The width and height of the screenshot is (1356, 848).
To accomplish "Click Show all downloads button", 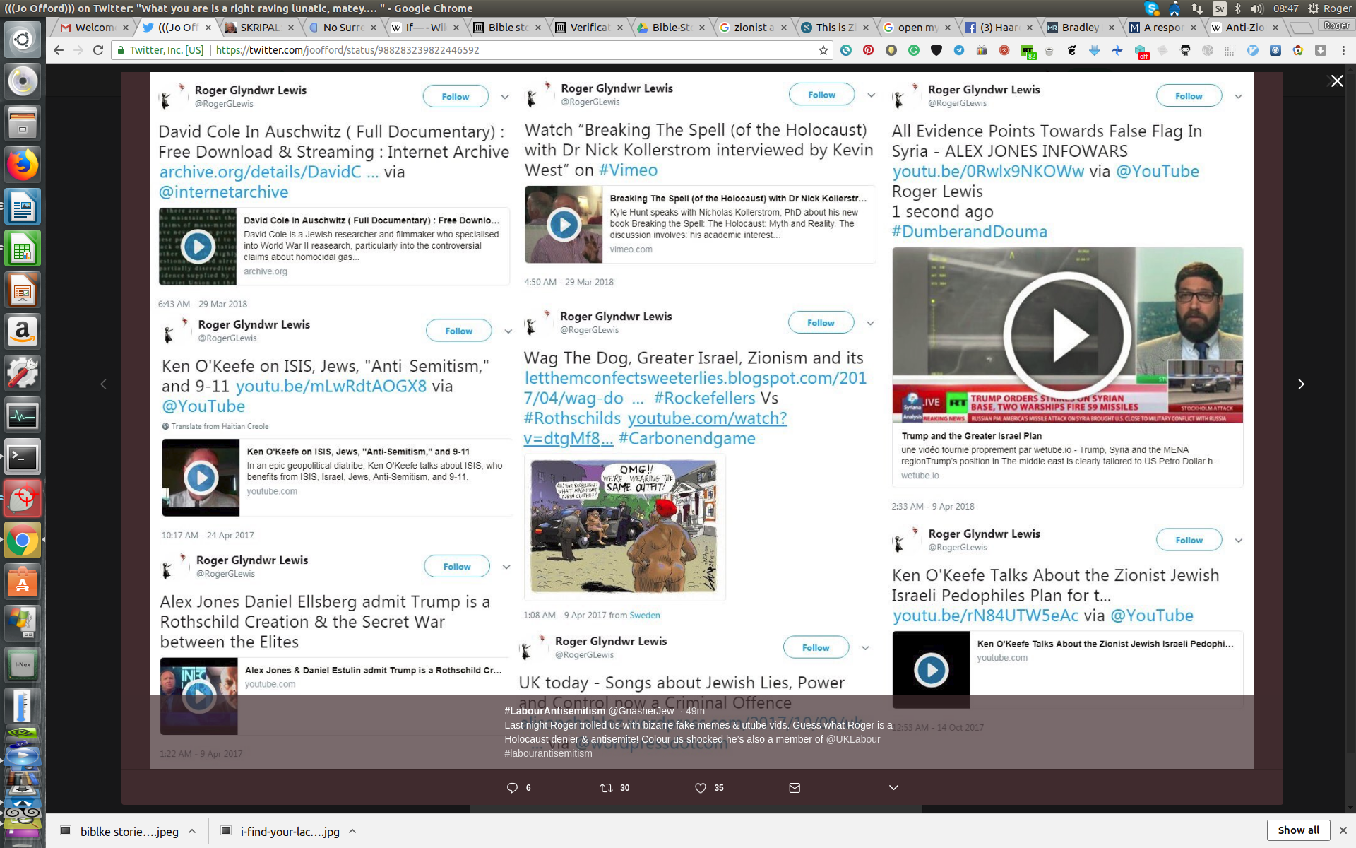I will point(1298,830).
